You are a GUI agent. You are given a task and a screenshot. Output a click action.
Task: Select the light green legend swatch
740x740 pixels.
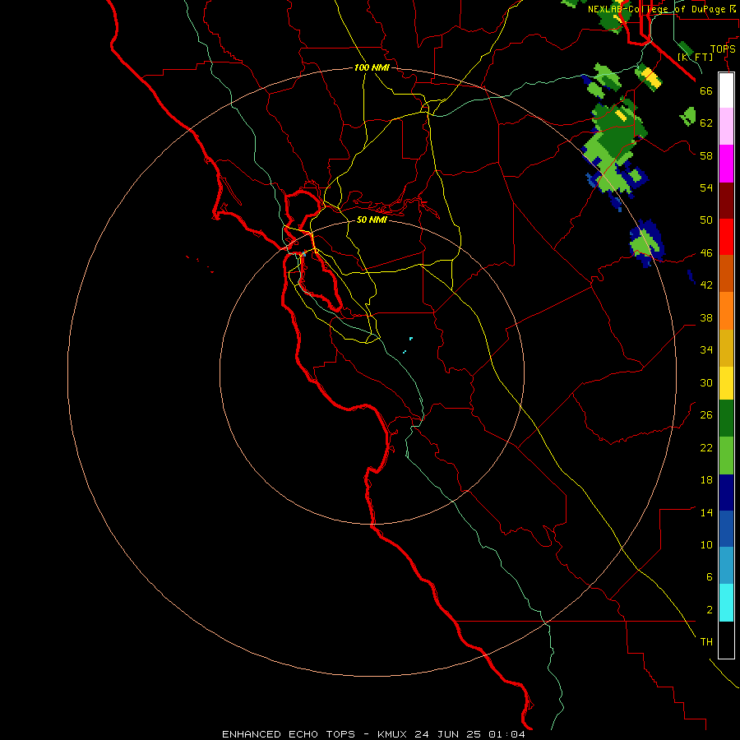pos(726,456)
